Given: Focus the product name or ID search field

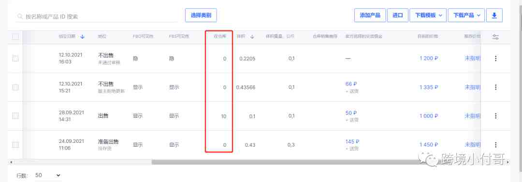Looking at the screenshot, I should 97,16.
